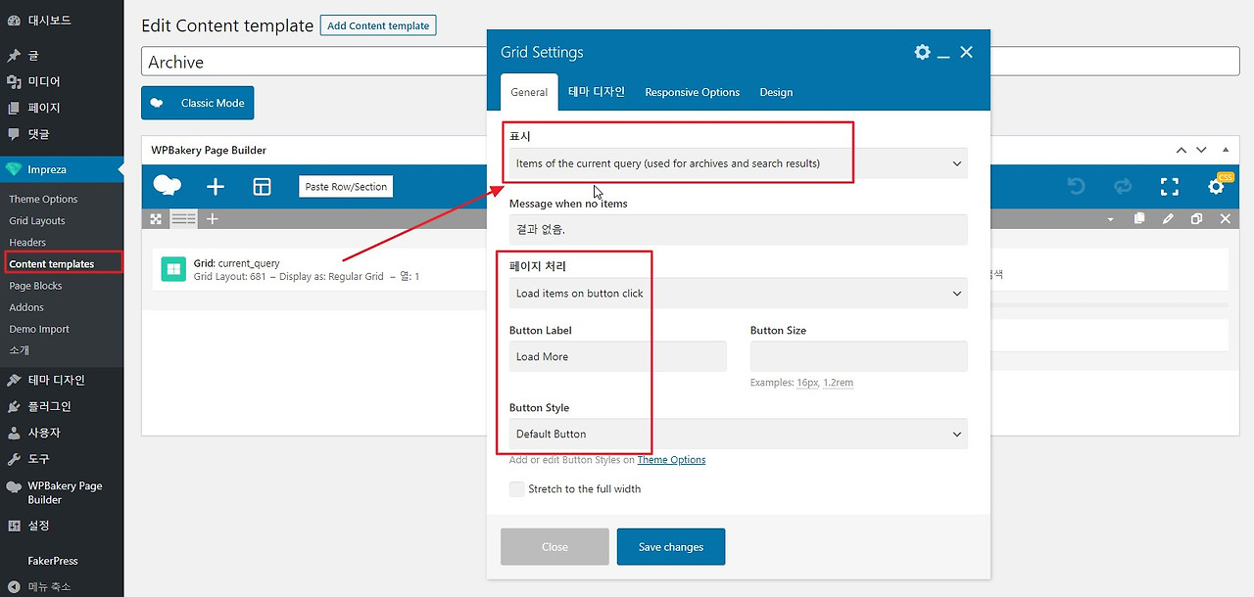Open WPBakery page settings gear with CSS badge
1254x597 pixels.
click(1216, 186)
